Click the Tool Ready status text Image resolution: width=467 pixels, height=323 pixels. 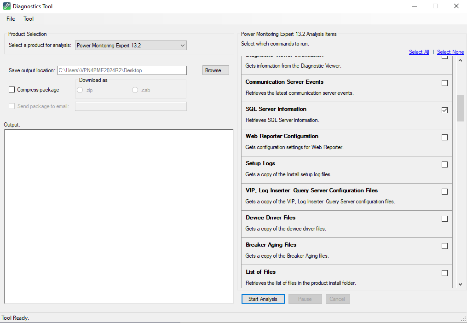[16, 318]
